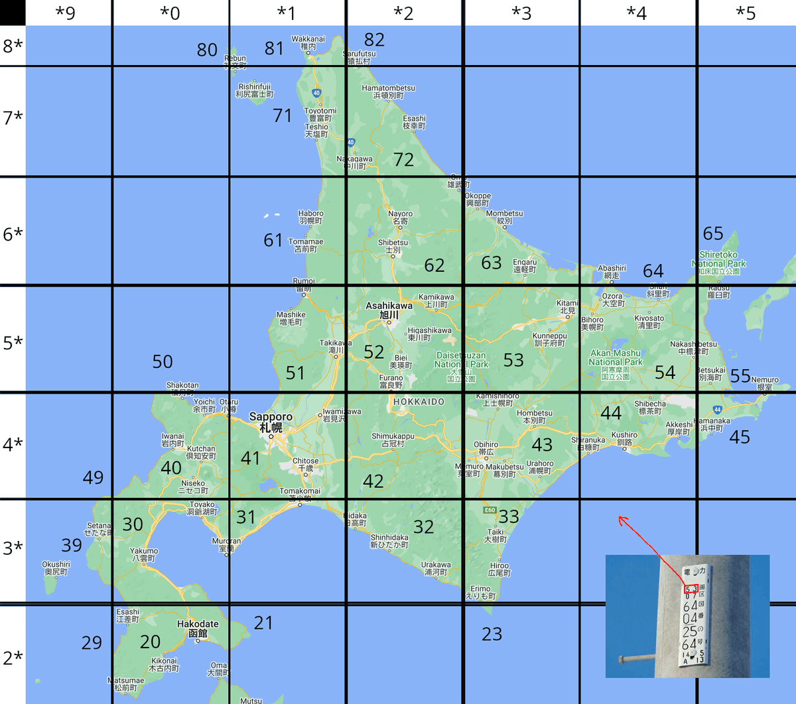Click the HOKKAIDO region label
Image resolution: width=796 pixels, height=704 pixels.
pyautogui.click(x=419, y=402)
